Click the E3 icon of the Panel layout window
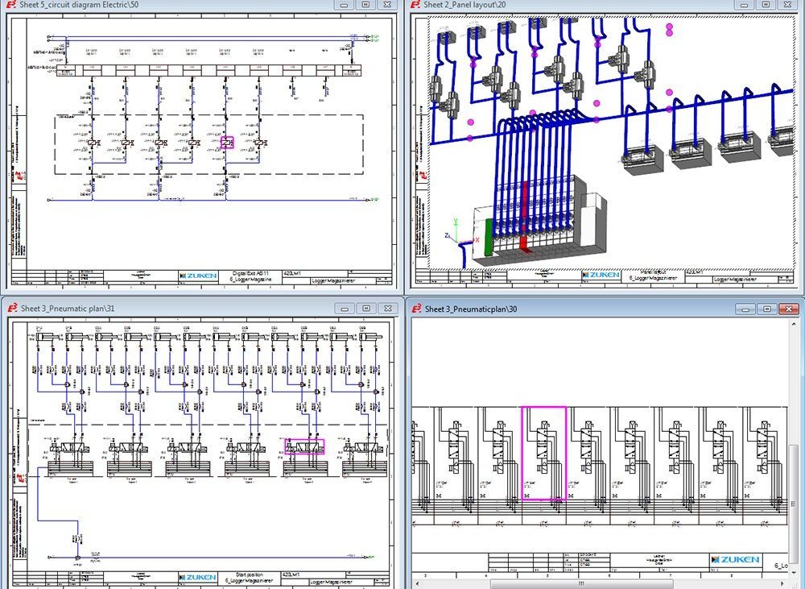 [x=415, y=5]
